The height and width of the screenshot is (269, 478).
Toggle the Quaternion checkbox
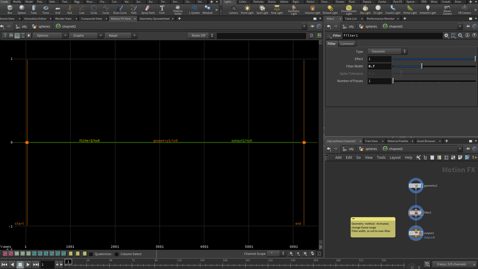(x=91, y=254)
